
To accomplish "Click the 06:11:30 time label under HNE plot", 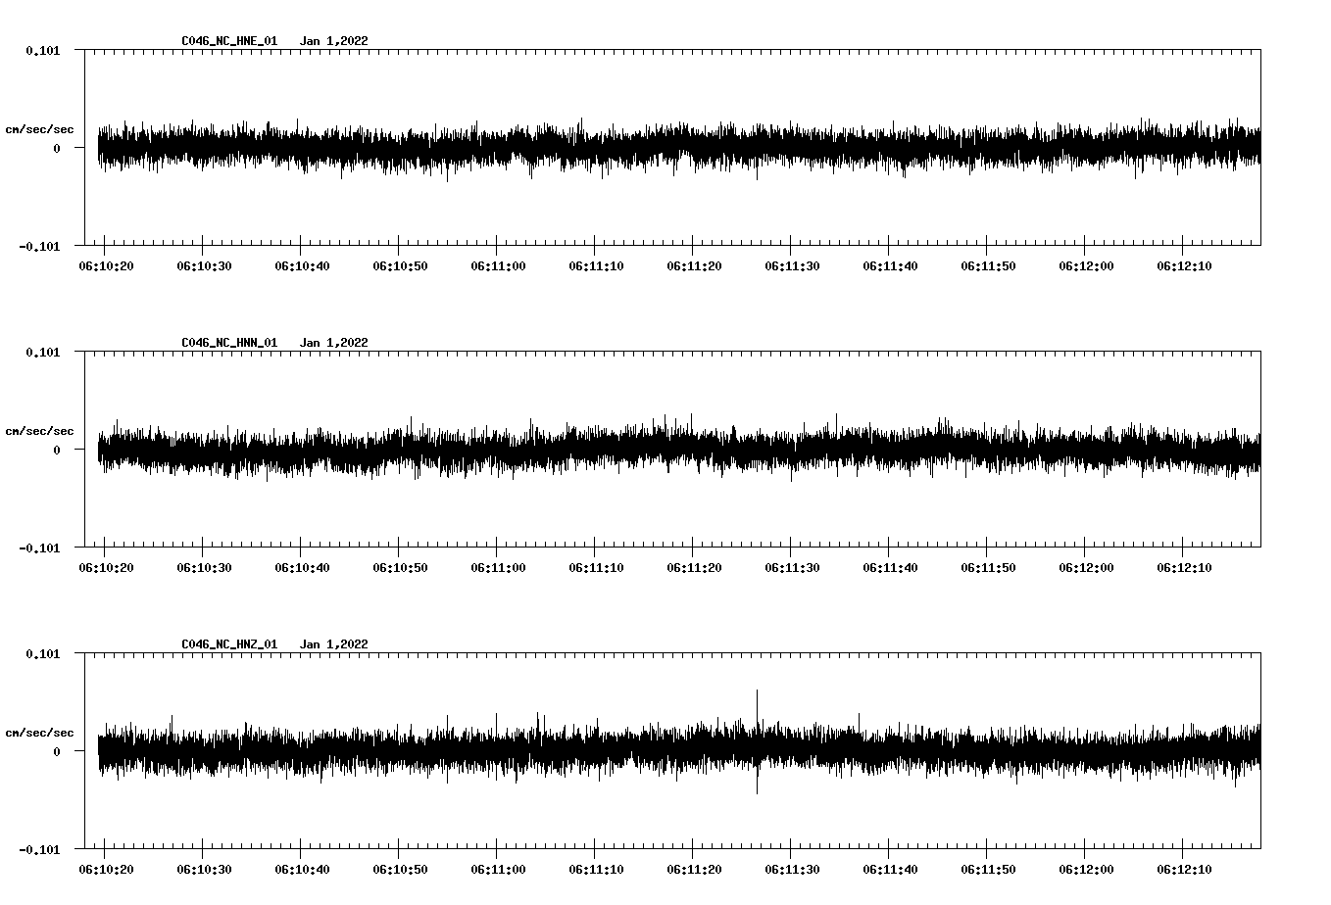I will coord(792,266).
